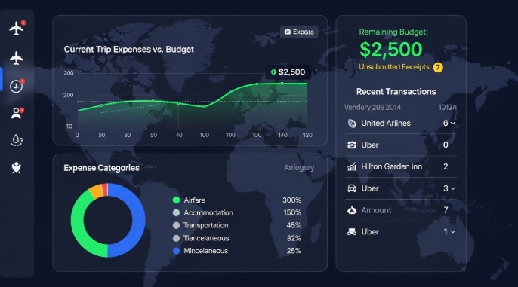Click the 300% Airfare value

pyautogui.click(x=291, y=200)
